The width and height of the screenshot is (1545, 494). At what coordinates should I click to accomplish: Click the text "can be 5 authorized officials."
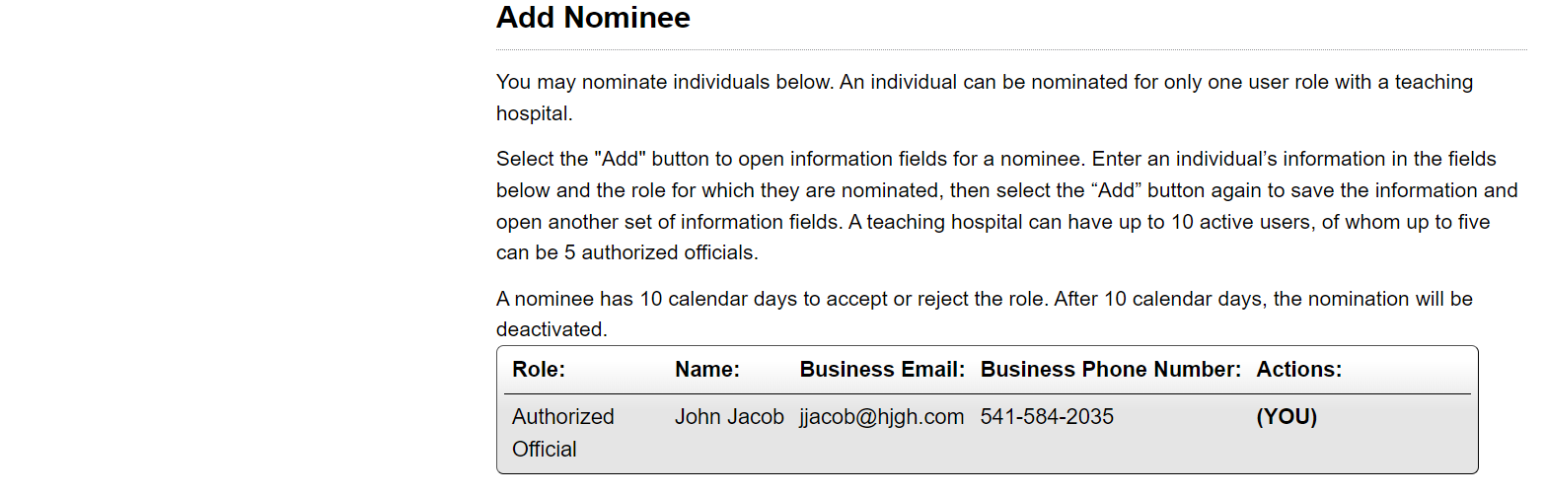pos(626,252)
